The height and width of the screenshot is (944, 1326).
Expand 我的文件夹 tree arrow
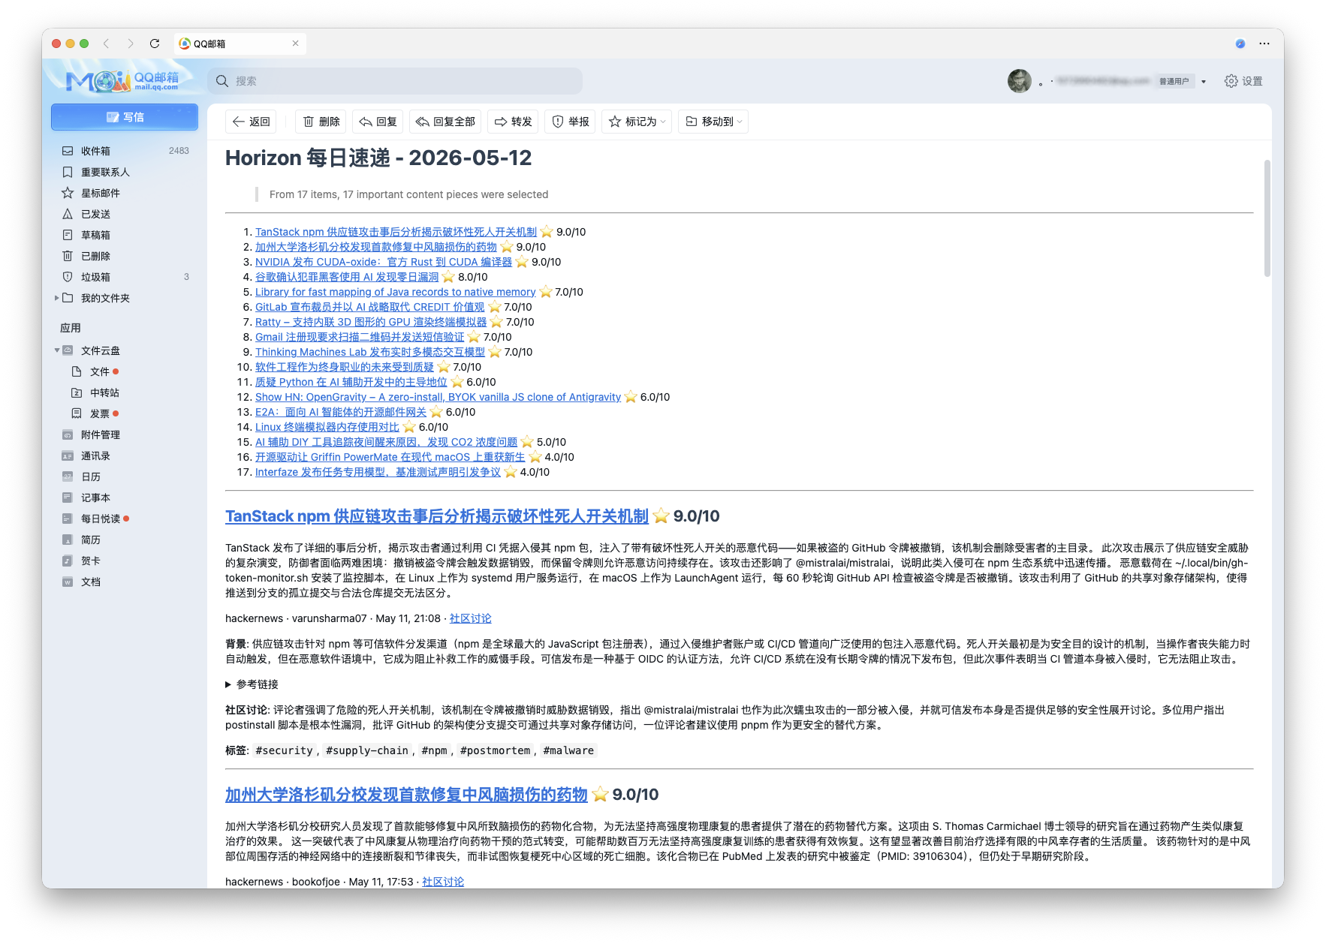pos(56,298)
